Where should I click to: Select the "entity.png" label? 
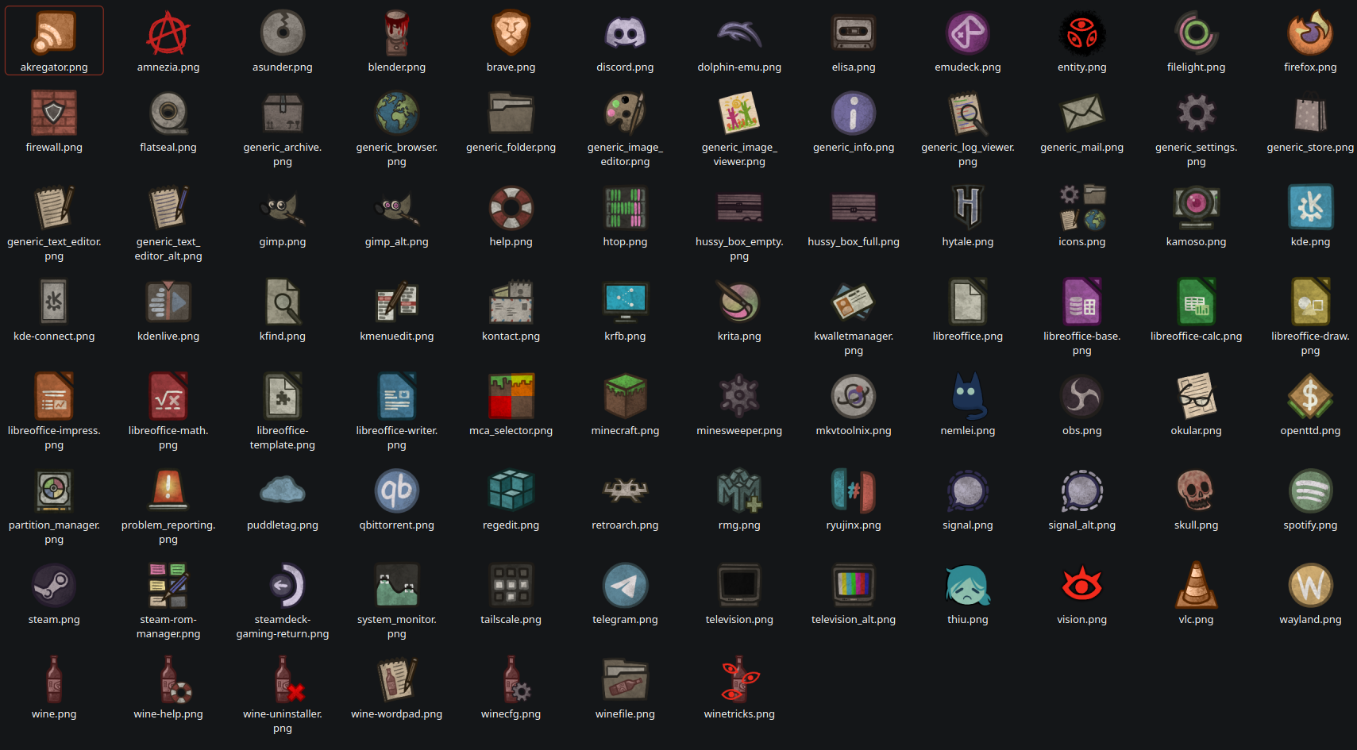point(1082,67)
